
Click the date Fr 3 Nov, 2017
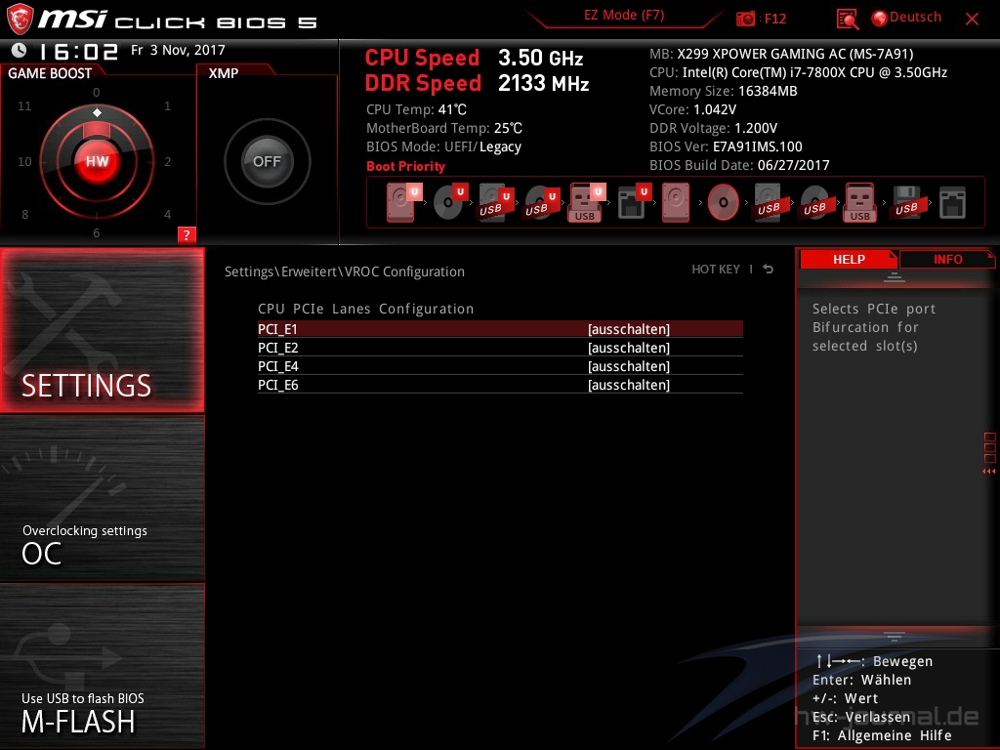[178, 50]
